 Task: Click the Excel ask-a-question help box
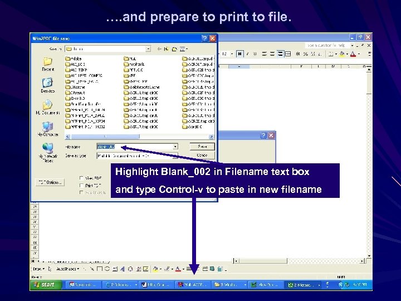tap(327, 45)
